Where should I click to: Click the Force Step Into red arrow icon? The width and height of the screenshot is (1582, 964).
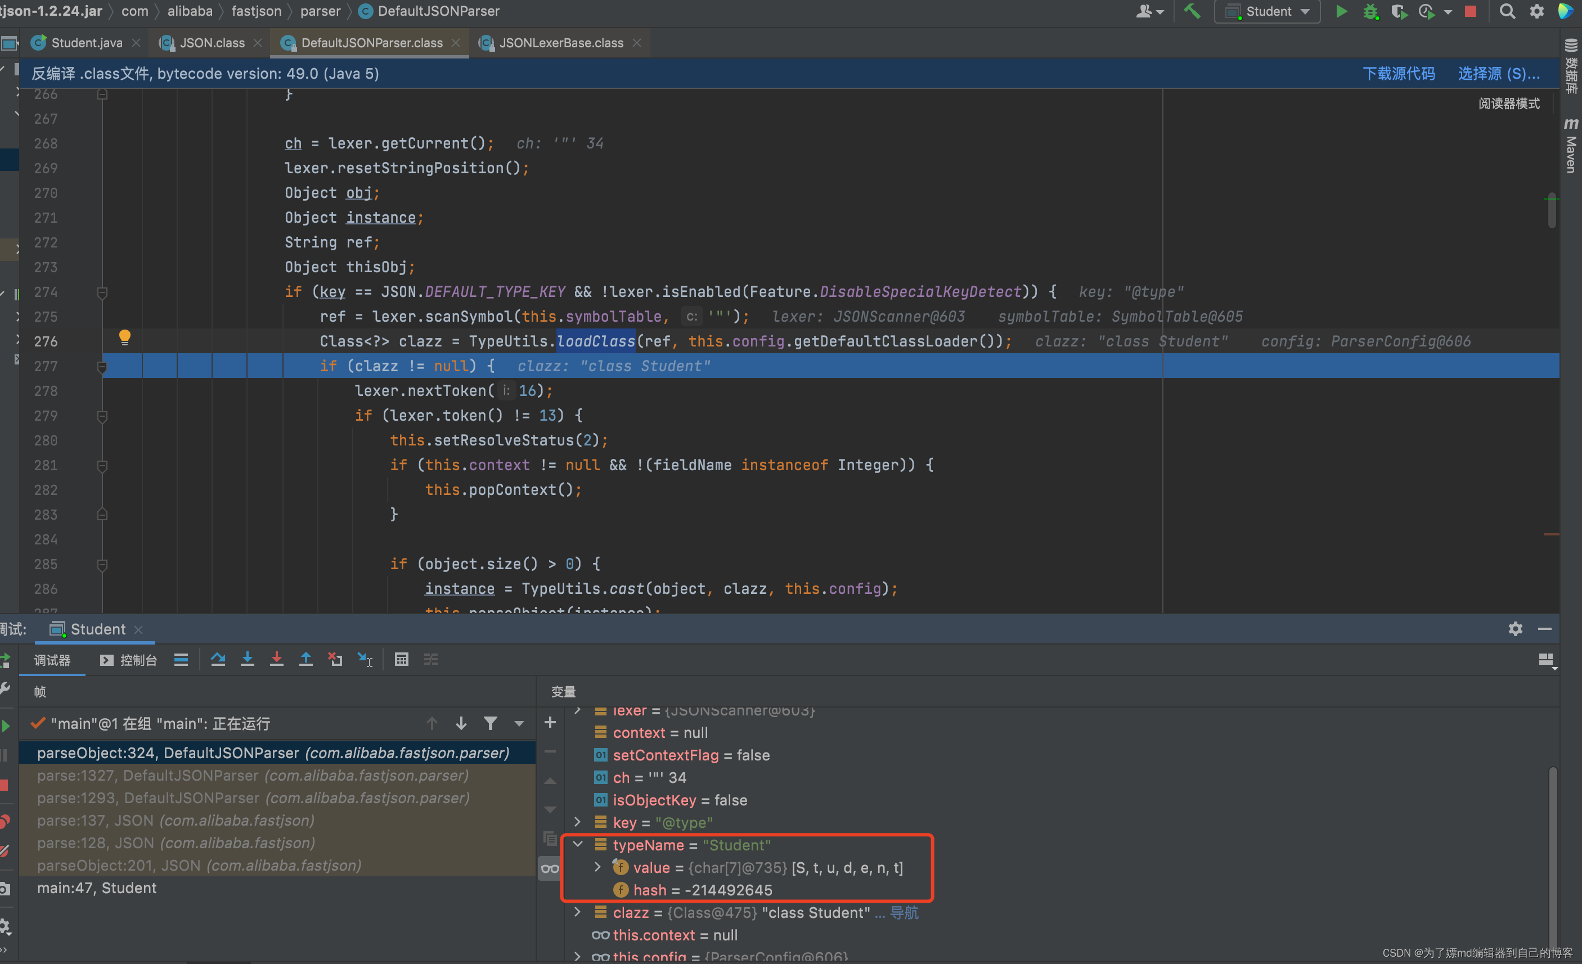click(277, 660)
